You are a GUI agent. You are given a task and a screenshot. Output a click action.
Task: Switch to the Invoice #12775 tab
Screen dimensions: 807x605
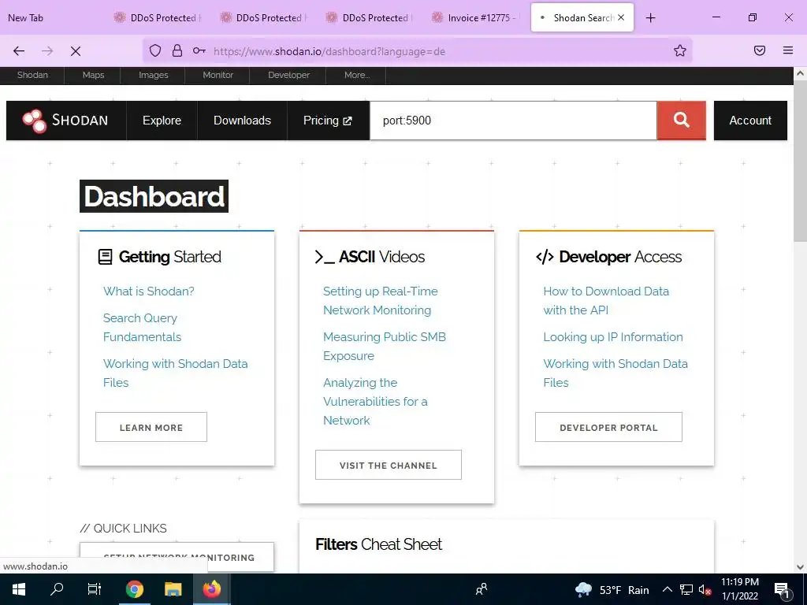(474, 17)
